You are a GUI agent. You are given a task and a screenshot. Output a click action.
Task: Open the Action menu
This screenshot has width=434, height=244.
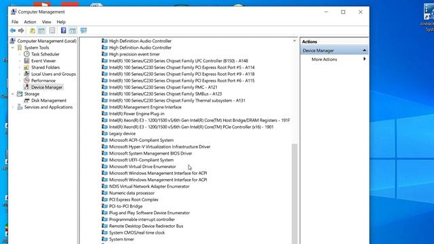point(30,22)
